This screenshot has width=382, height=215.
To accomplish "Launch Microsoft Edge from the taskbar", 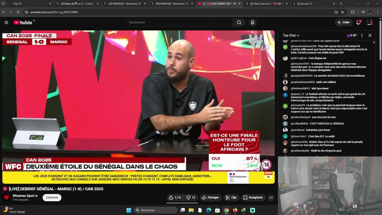I will point(209,210).
